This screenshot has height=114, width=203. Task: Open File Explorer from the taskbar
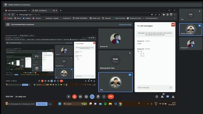[x=110, y=104]
